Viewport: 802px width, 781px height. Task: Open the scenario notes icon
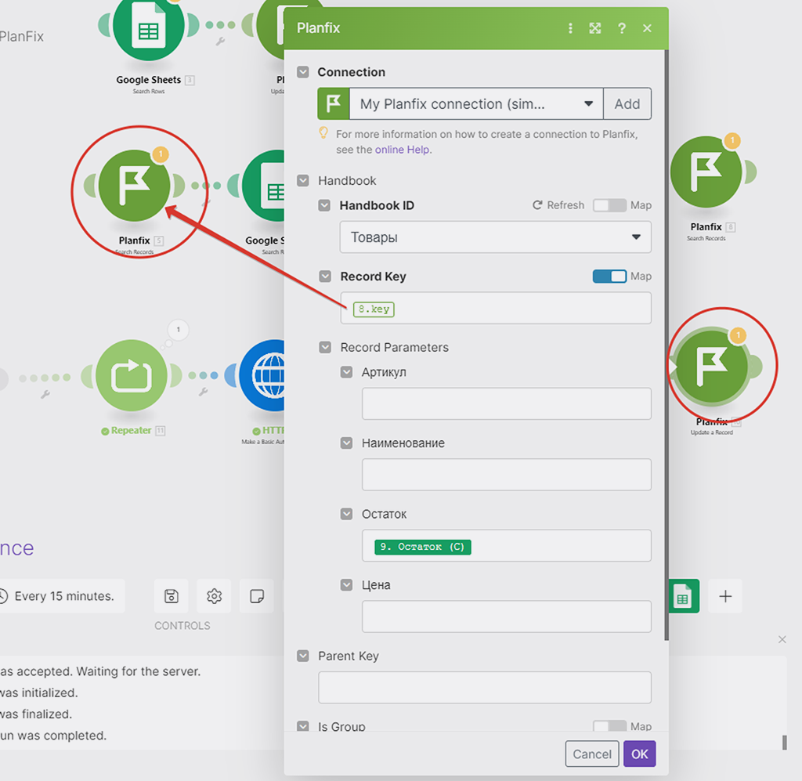click(257, 596)
